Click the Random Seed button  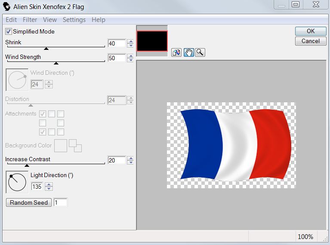(x=29, y=202)
